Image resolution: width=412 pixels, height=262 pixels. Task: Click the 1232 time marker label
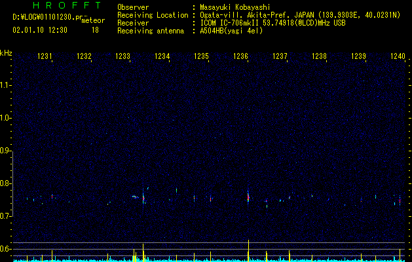coord(84,56)
